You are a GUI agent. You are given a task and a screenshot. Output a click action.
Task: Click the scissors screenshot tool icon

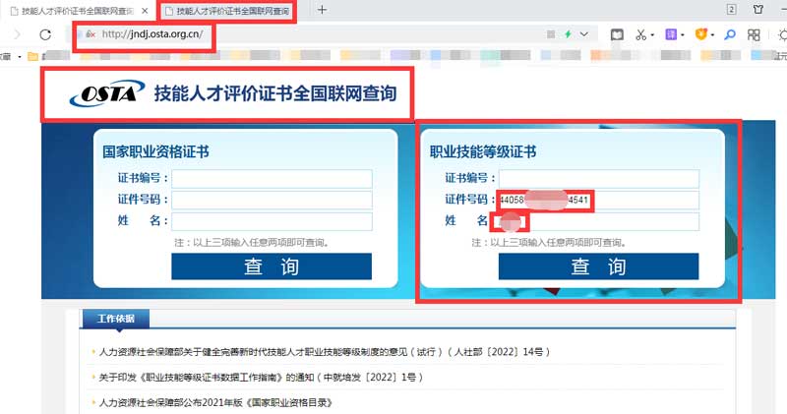(639, 33)
